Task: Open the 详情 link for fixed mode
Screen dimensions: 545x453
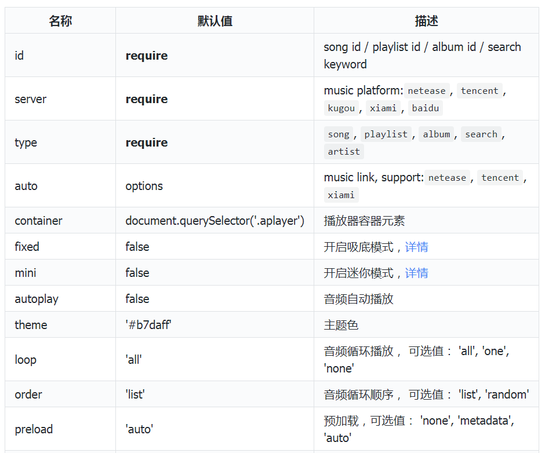Action: point(416,247)
